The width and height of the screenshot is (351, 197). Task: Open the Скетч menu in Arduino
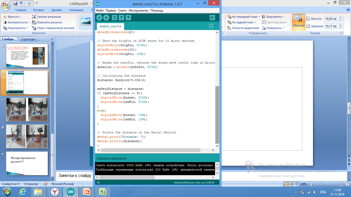122,11
